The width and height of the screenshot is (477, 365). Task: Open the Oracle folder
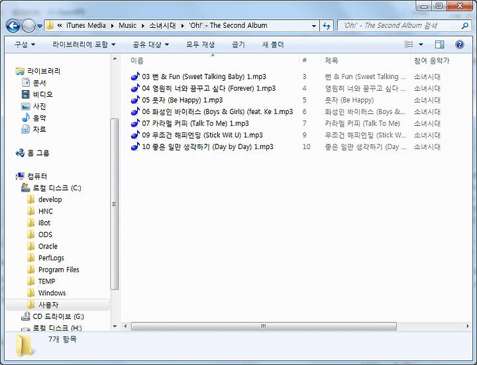click(x=48, y=246)
